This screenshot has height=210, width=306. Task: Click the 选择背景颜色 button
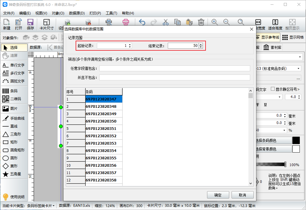click(274, 149)
